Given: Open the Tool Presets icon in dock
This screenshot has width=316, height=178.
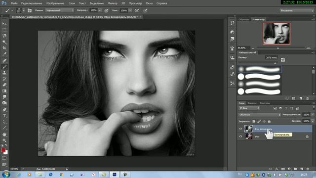Looking at the screenshot, I should point(232,83).
